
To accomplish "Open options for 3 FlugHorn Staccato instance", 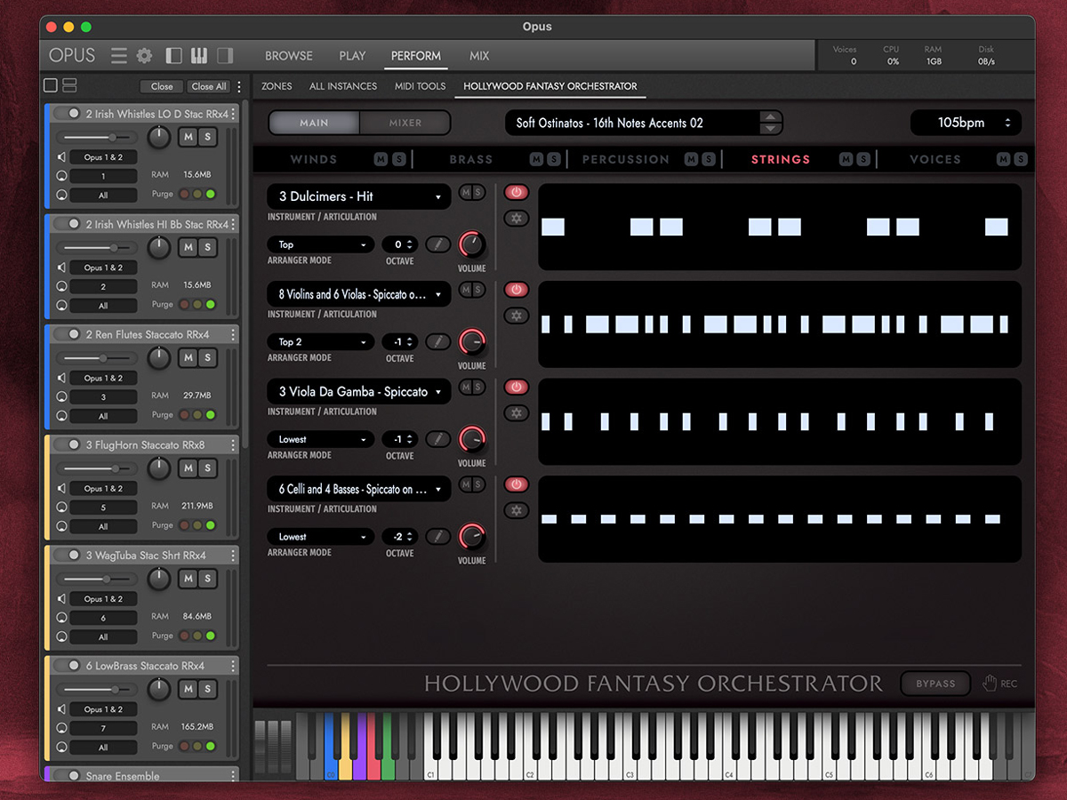I will click(x=233, y=445).
